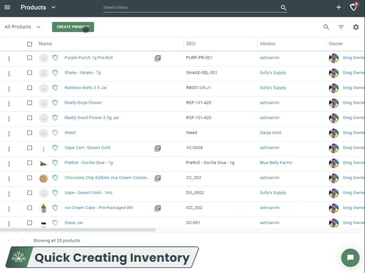
Task: Click the next page arrow
Action: click(24, 240)
